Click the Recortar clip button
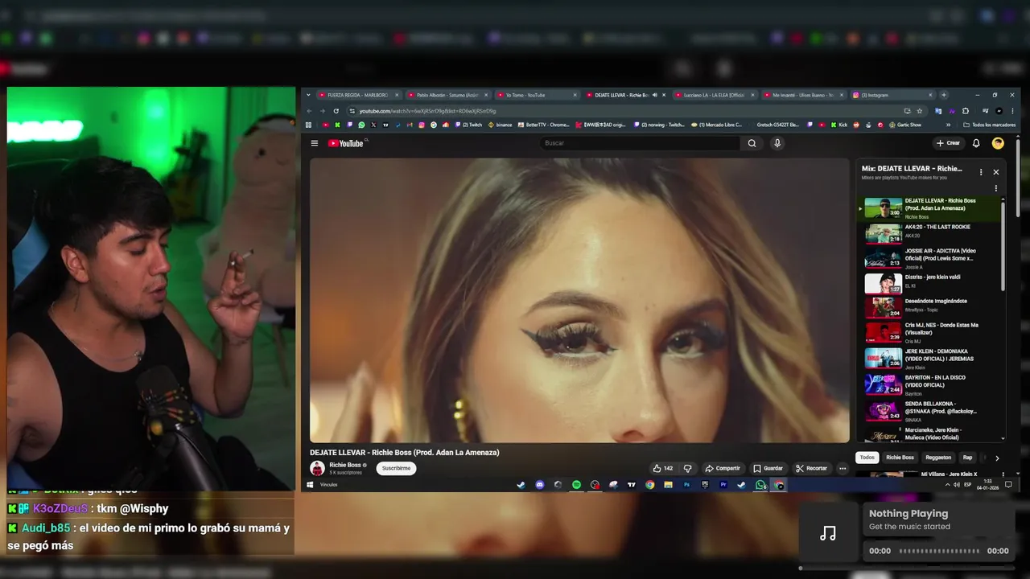The width and height of the screenshot is (1030, 579). [811, 468]
